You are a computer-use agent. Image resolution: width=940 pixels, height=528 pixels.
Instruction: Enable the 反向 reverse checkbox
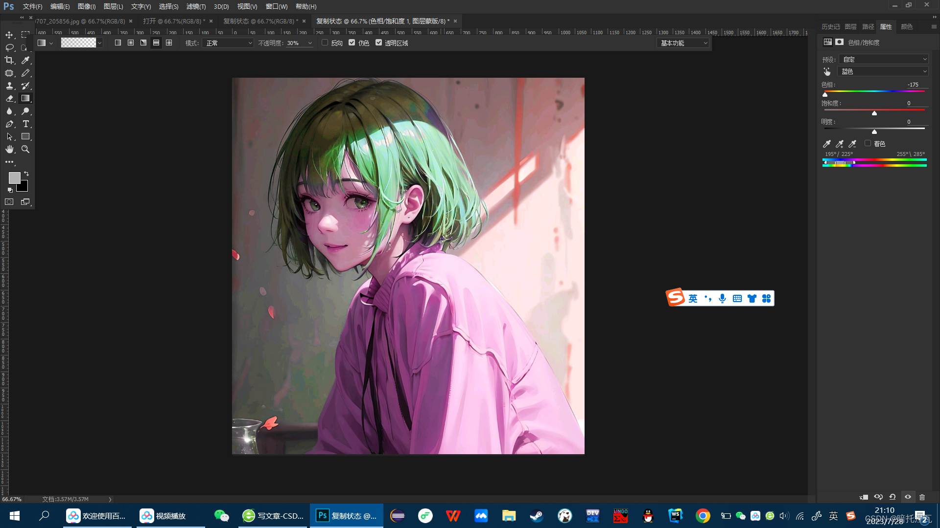[325, 43]
